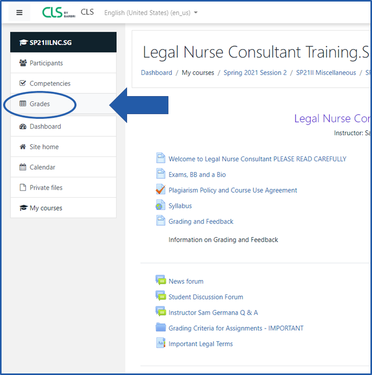Open the English (United States) language dropdown
The image size is (372, 375).
pyautogui.click(x=151, y=13)
